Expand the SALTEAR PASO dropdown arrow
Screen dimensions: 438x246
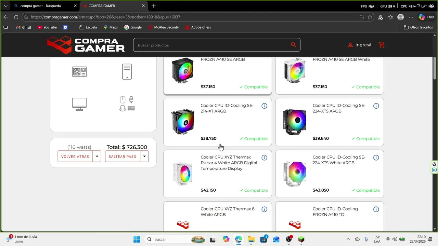pyautogui.click(x=144, y=156)
